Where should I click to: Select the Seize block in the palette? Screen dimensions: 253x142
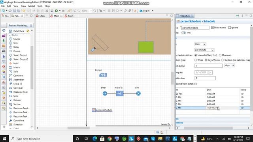click(x=14, y=96)
